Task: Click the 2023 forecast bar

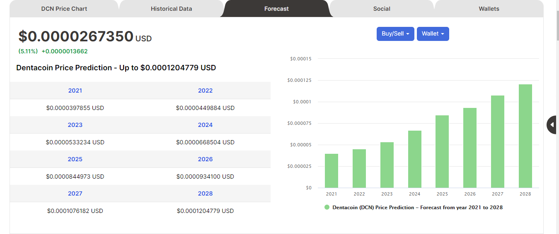Action: tap(387, 165)
